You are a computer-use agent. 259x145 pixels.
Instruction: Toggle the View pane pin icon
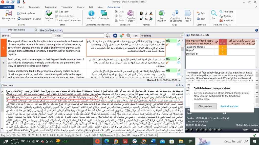point(180,85)
